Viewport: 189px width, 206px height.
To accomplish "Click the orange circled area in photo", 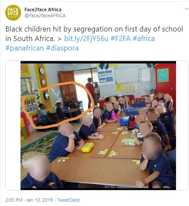I will pos(58,105).
